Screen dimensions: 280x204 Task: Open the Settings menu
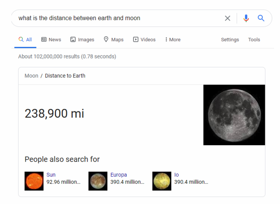coord(230,40)
